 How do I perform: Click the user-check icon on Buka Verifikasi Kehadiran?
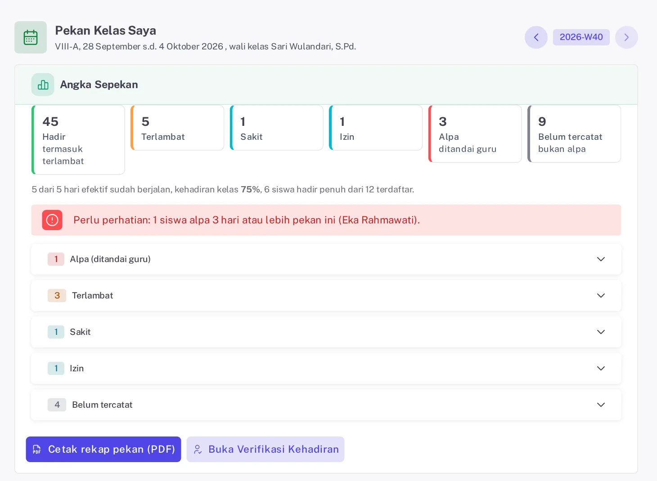(x=198, y=450)
